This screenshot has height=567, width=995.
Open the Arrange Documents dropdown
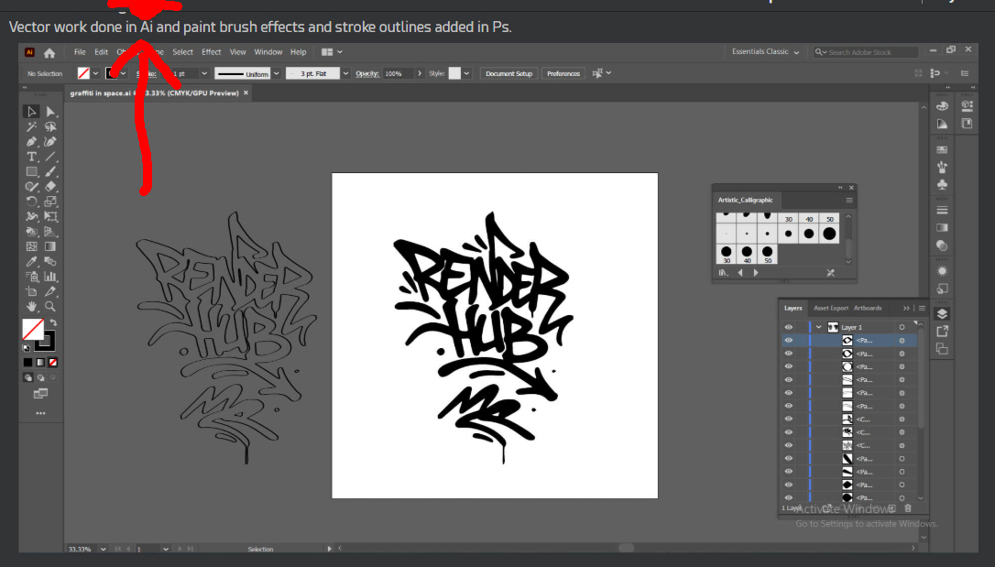tap(332, 52)
